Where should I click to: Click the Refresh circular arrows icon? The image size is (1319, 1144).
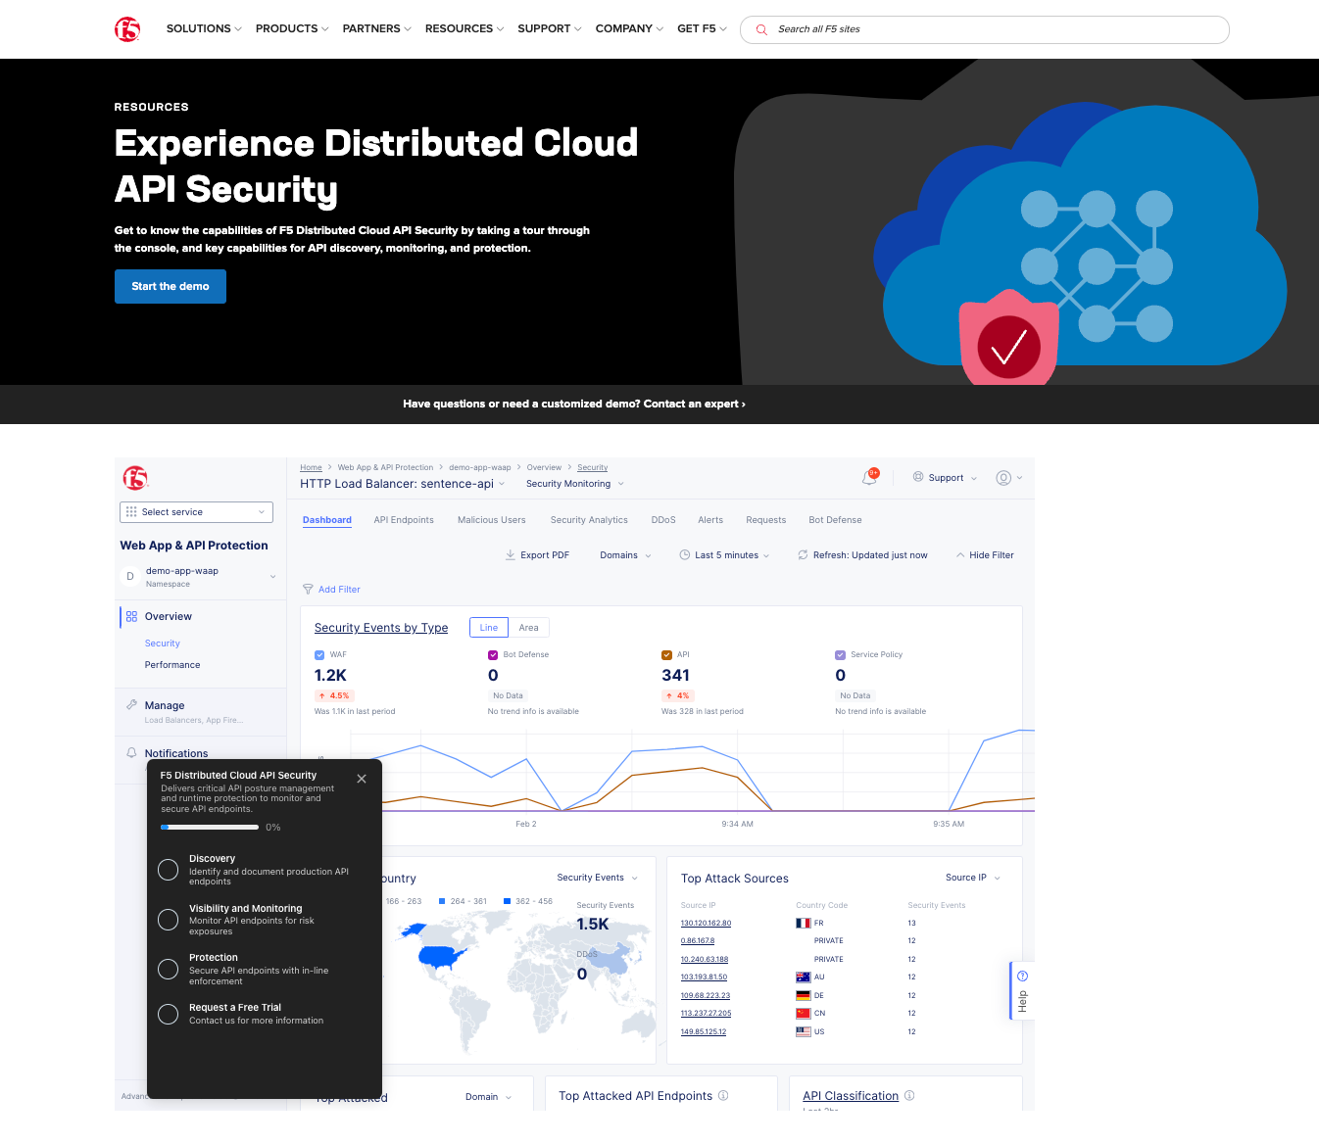[803, 554]
